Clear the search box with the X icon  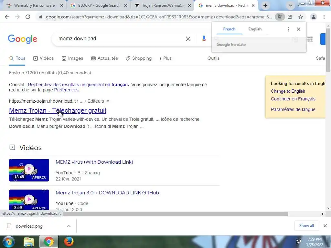(x=188, y=39)
